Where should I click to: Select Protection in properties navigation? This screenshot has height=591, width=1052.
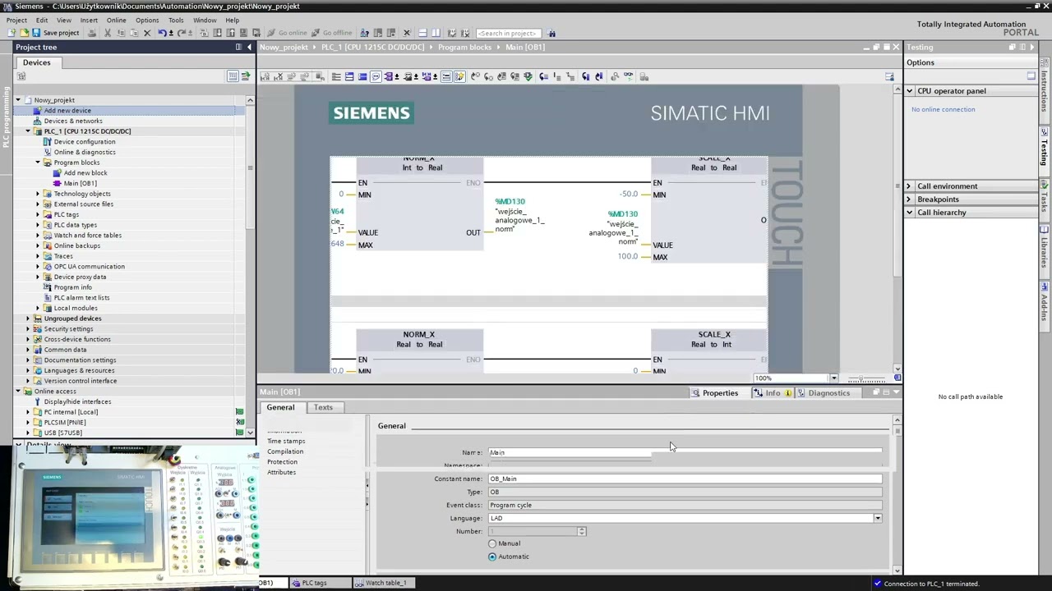pyautogui.click(x=282, y=462)
